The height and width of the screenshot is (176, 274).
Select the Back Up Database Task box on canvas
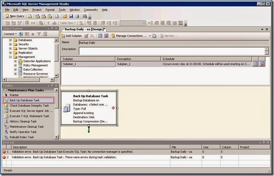click(89, 108)
